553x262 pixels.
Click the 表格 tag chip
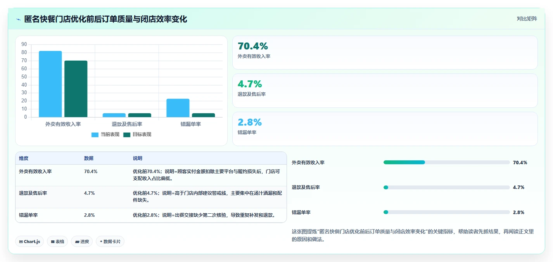tap(57, 242)
